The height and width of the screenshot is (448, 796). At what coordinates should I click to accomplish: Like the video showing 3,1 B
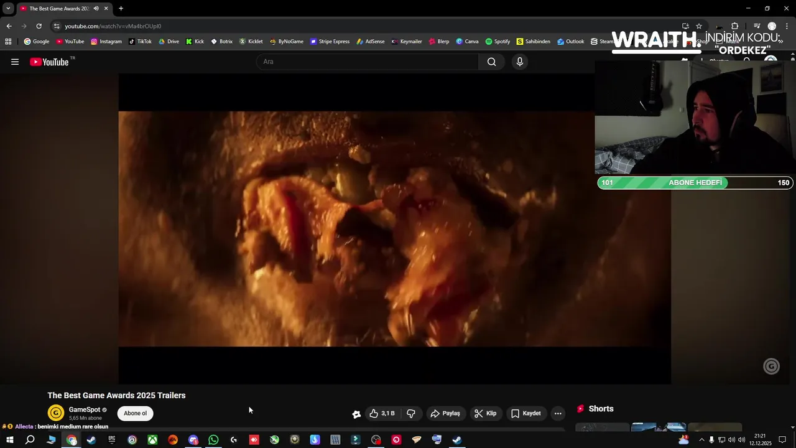click(x=382, y=413)
